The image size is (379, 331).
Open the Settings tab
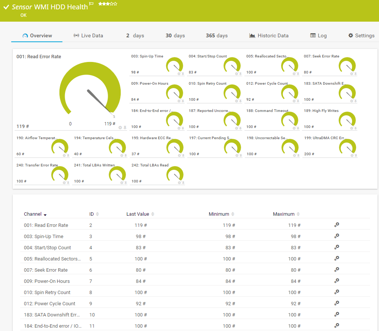point(361,36)
